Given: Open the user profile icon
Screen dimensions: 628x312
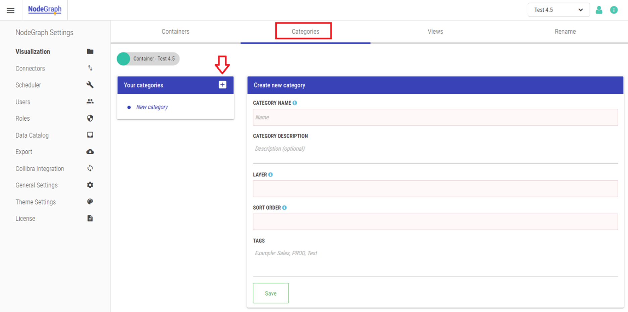Looking at the screenshot, I should click(599, 10).
